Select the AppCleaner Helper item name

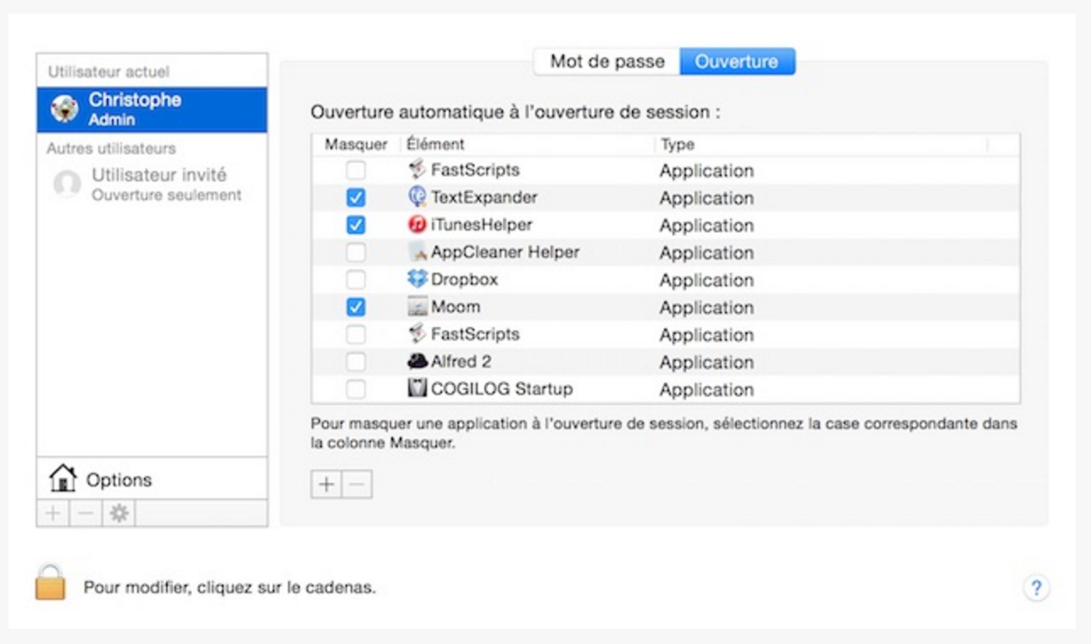point(506,252)
